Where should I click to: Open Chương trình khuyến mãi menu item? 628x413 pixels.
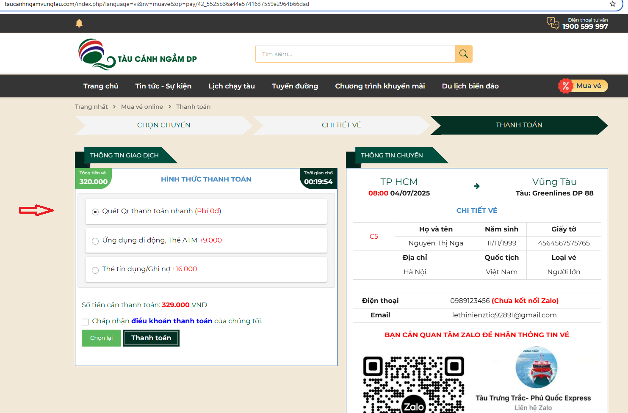coord(380,86)
